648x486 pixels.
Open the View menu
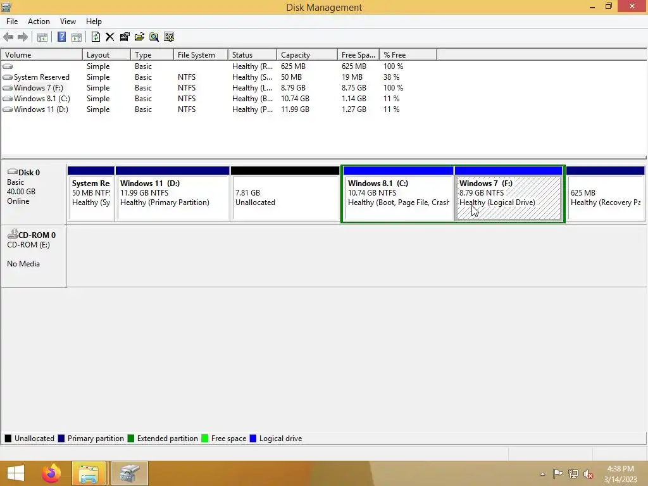[x=68, y=22]
